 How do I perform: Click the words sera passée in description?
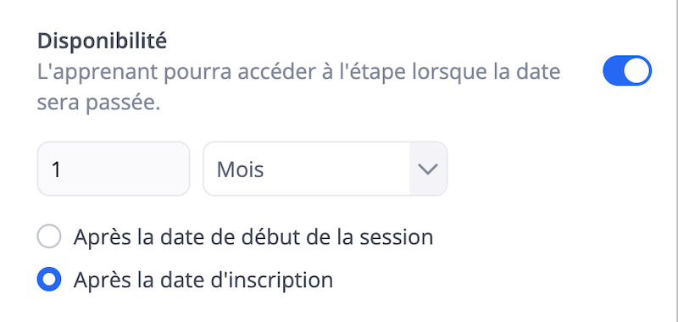tap(98, 104)
